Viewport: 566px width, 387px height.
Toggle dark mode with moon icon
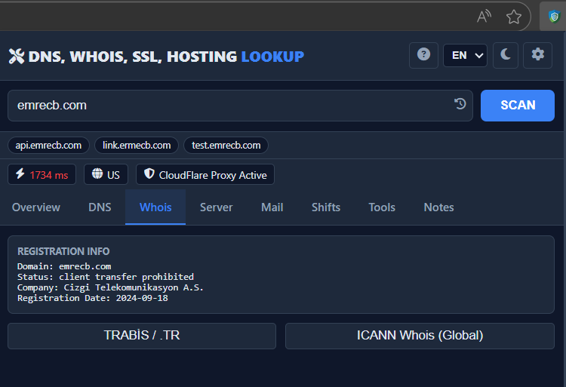pyautogui.click(x=506, y=55)
